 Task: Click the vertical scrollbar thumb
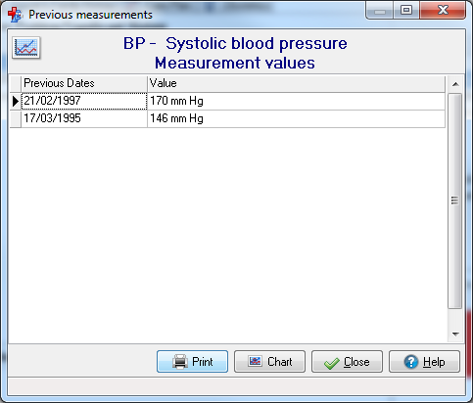coord(454,201)
